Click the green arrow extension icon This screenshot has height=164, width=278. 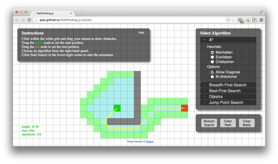pos(247,20)
